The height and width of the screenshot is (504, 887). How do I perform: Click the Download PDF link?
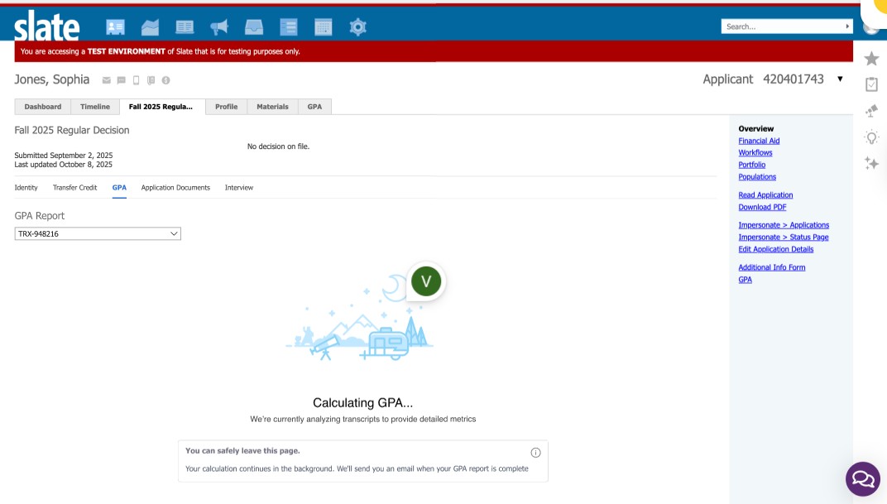pyautogui.click(x=761, y=207)
